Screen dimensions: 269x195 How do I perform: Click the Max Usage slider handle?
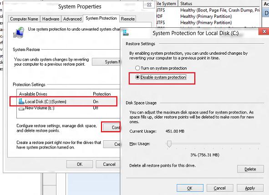169,144
